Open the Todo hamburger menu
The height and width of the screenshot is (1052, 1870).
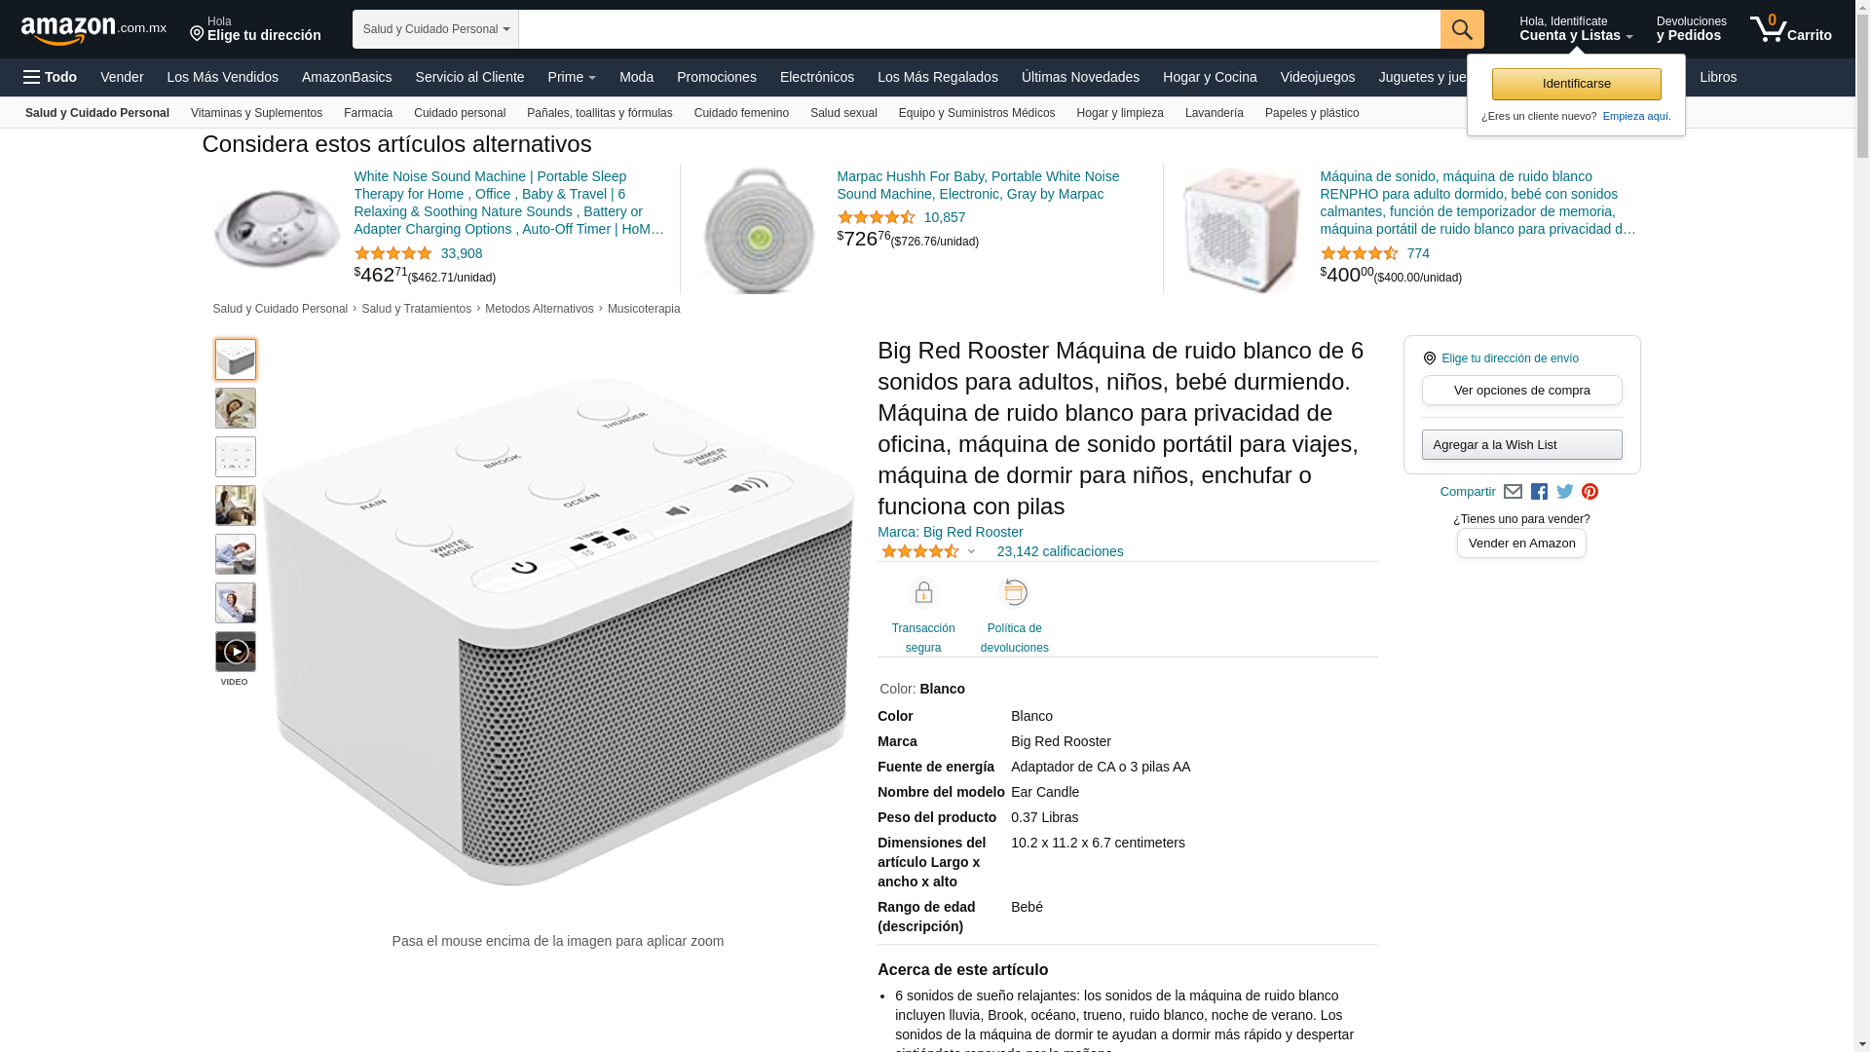(x=51, y=77)
